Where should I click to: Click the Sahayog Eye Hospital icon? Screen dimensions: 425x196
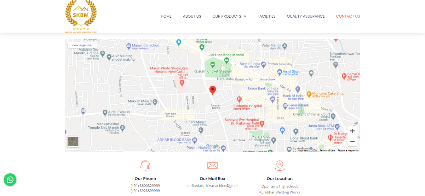[261, 124]
